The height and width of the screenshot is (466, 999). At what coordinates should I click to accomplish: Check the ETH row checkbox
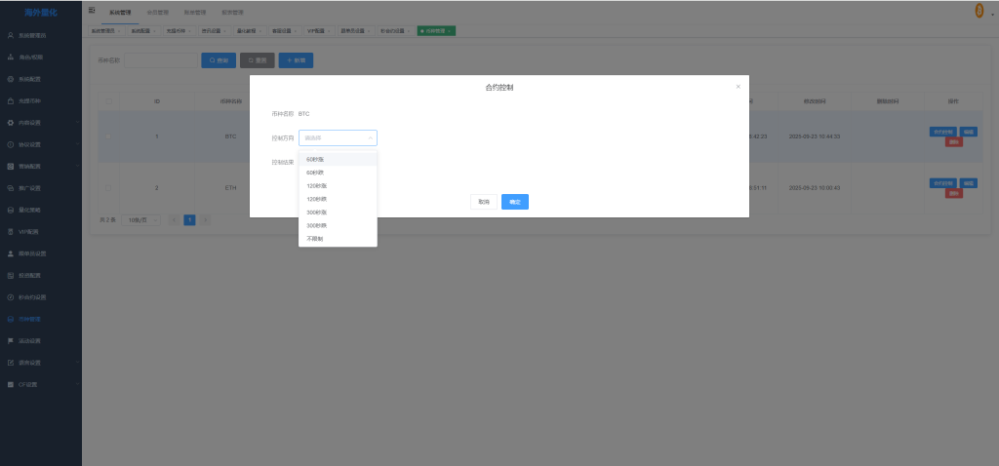coord(108,187)
